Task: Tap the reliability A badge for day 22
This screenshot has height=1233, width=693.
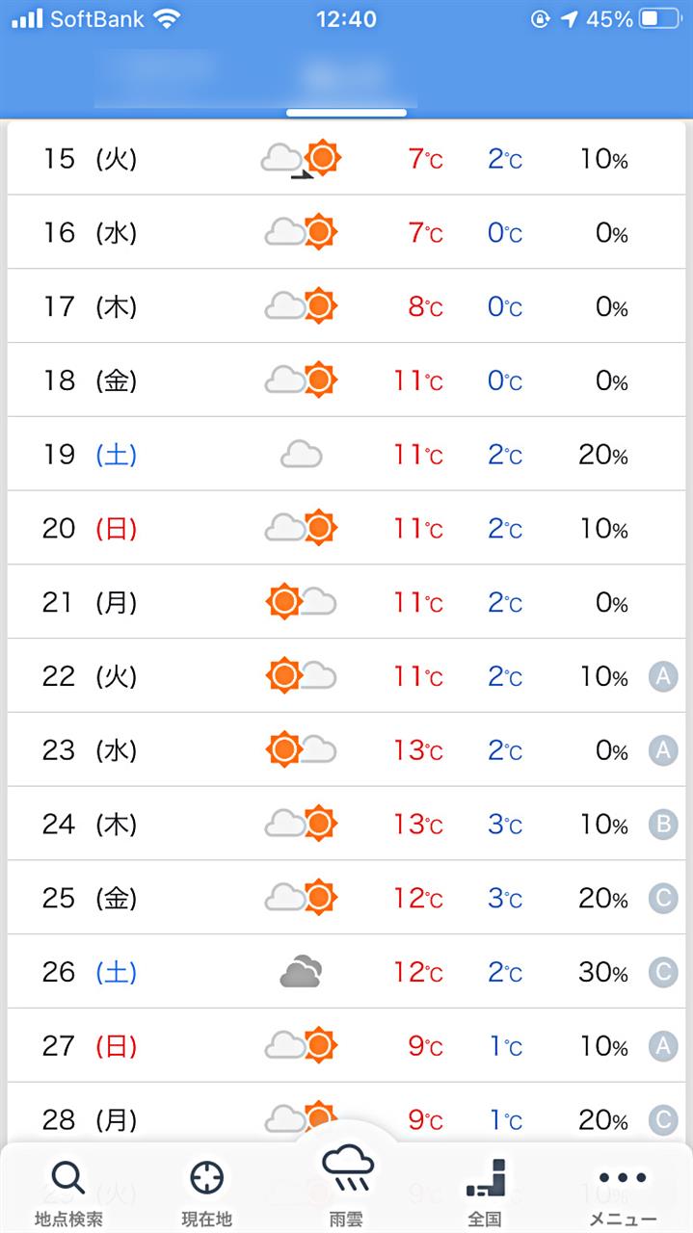Action: coord(662,677)
